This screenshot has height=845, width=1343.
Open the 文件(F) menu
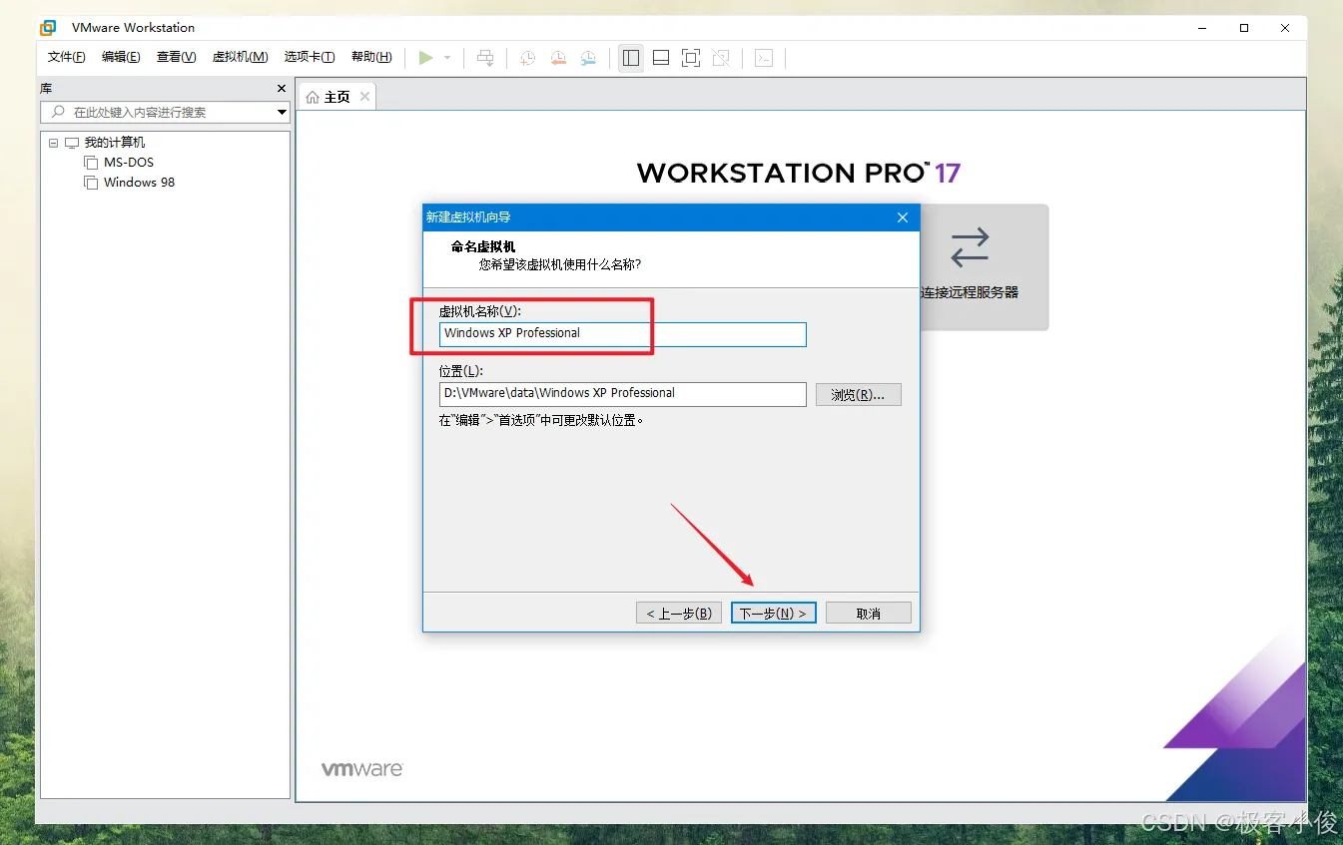coord(67,57)
